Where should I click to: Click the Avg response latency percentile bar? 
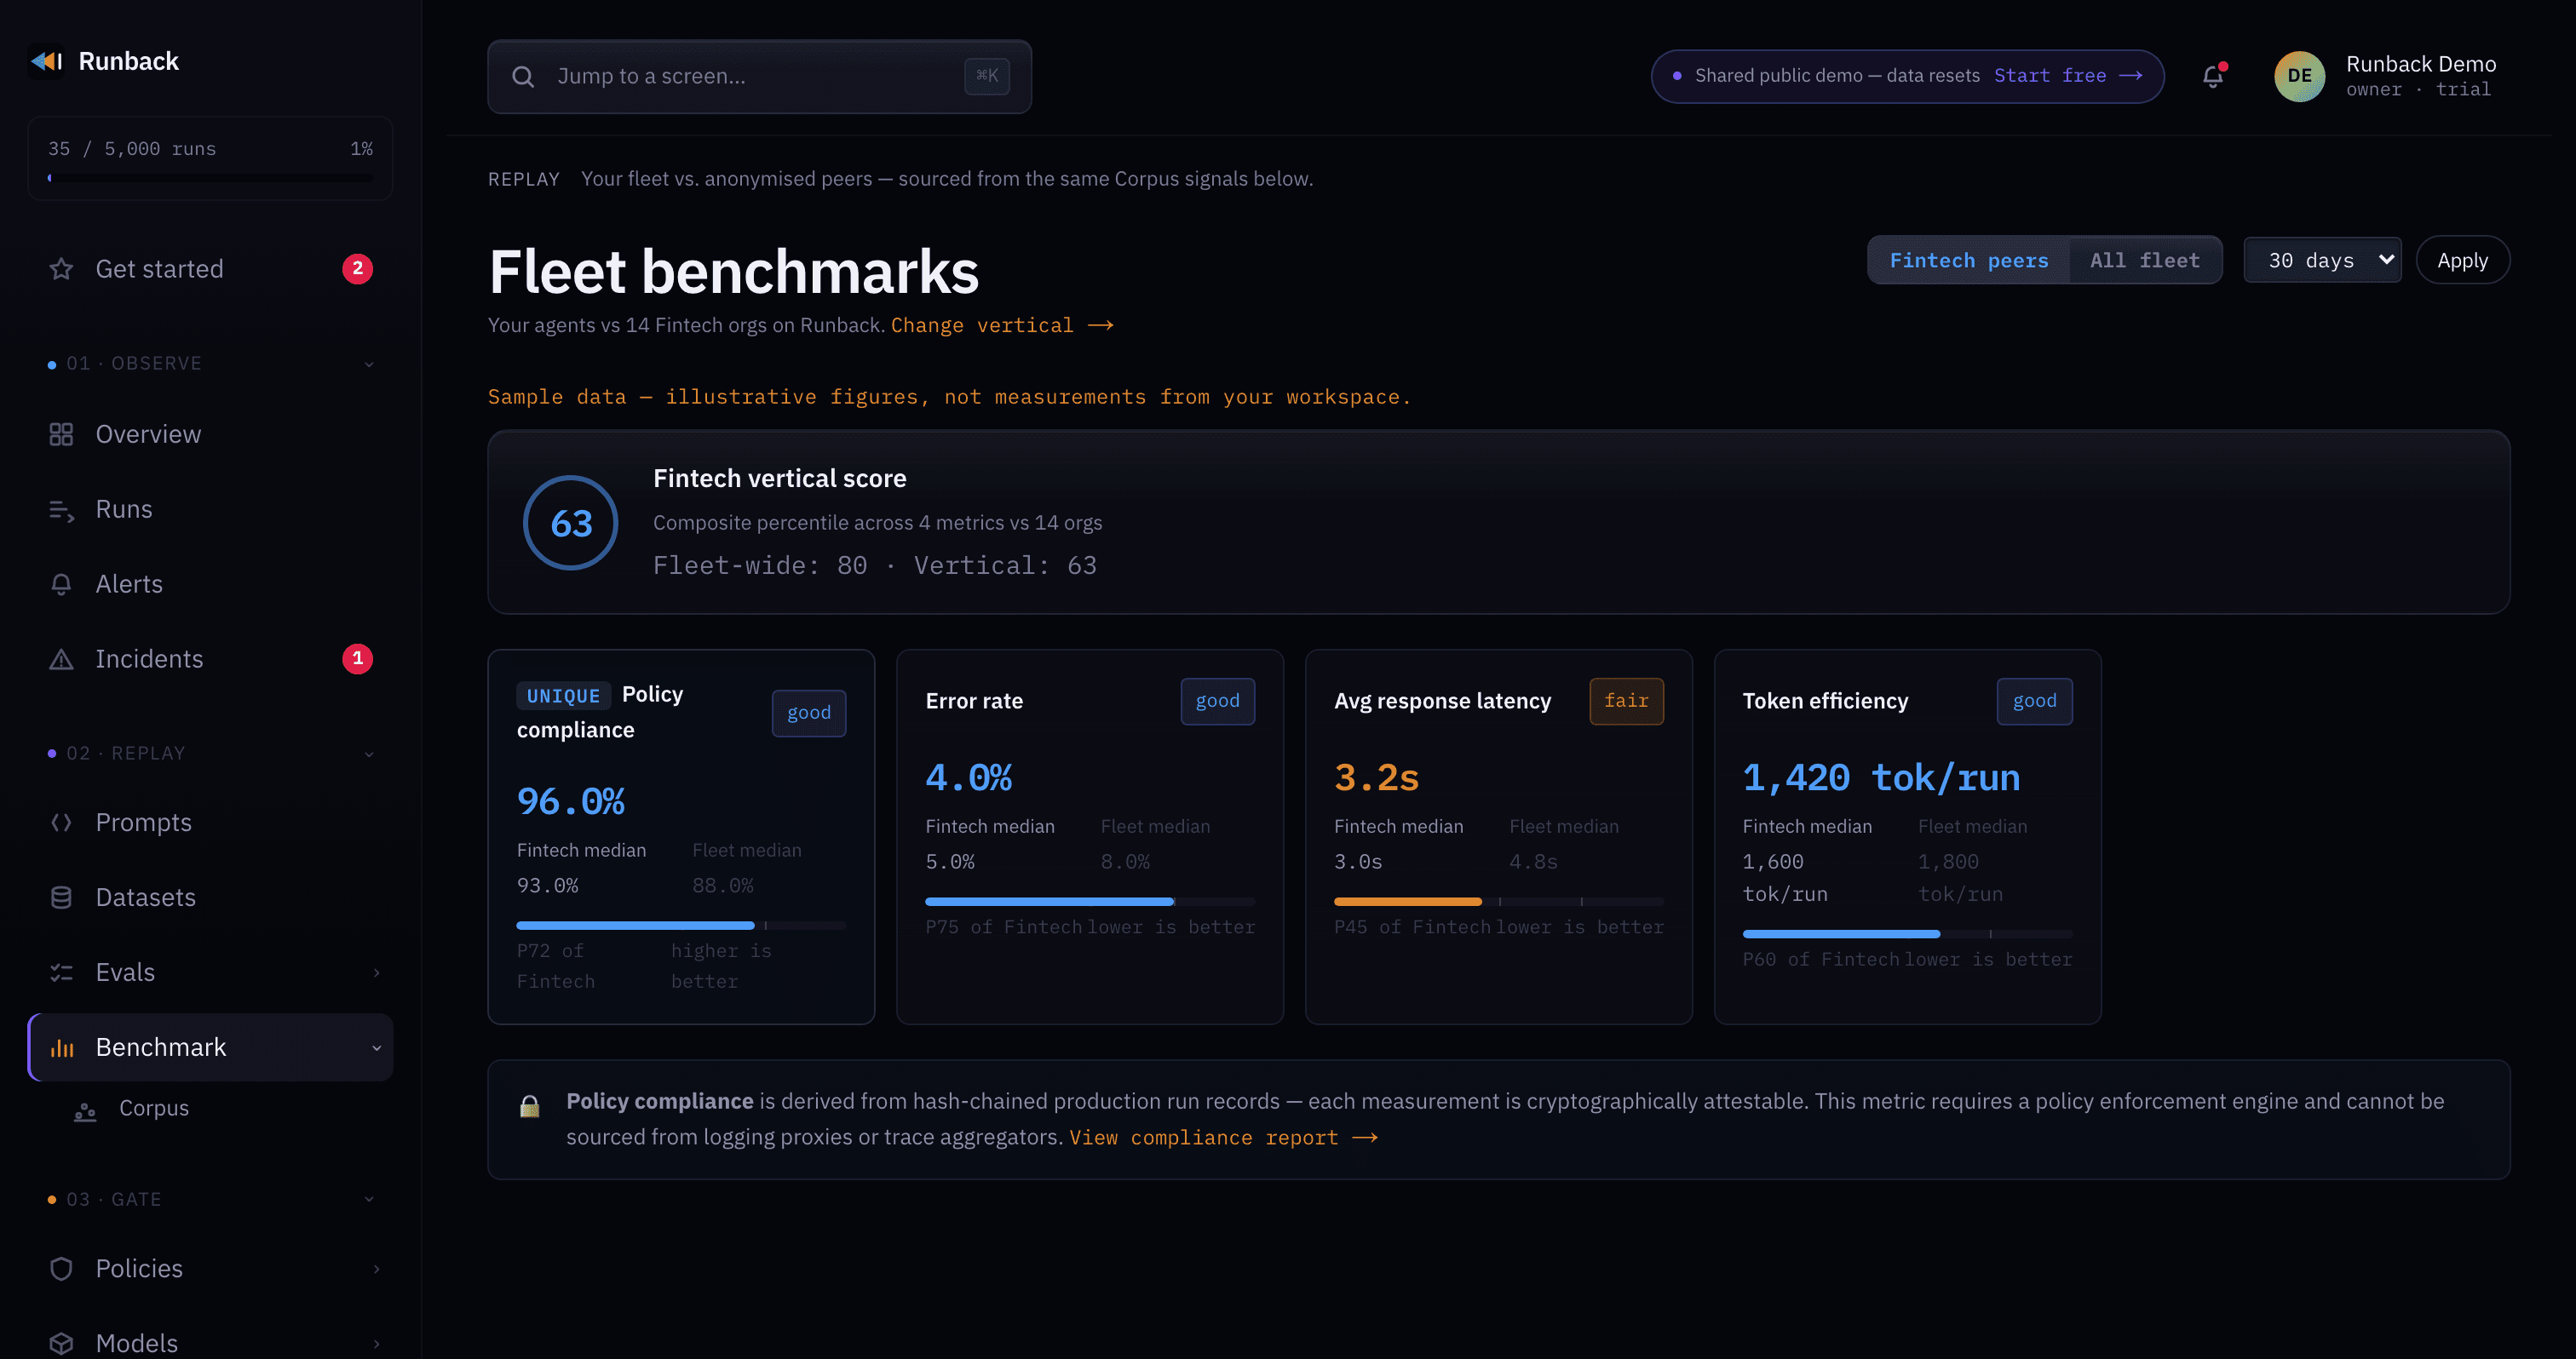click(1499, 902)
